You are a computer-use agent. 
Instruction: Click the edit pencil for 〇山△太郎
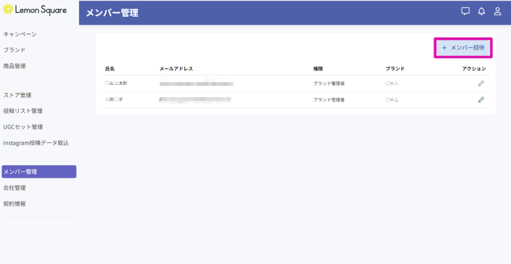481,83
